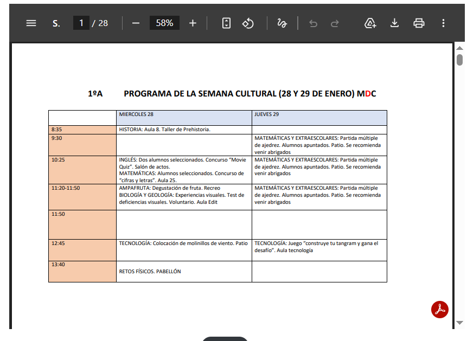Click the scrollbar down arrow
The height and width of the screenshot is (341, 467).
pyautogui.click(x=459, y=323)
